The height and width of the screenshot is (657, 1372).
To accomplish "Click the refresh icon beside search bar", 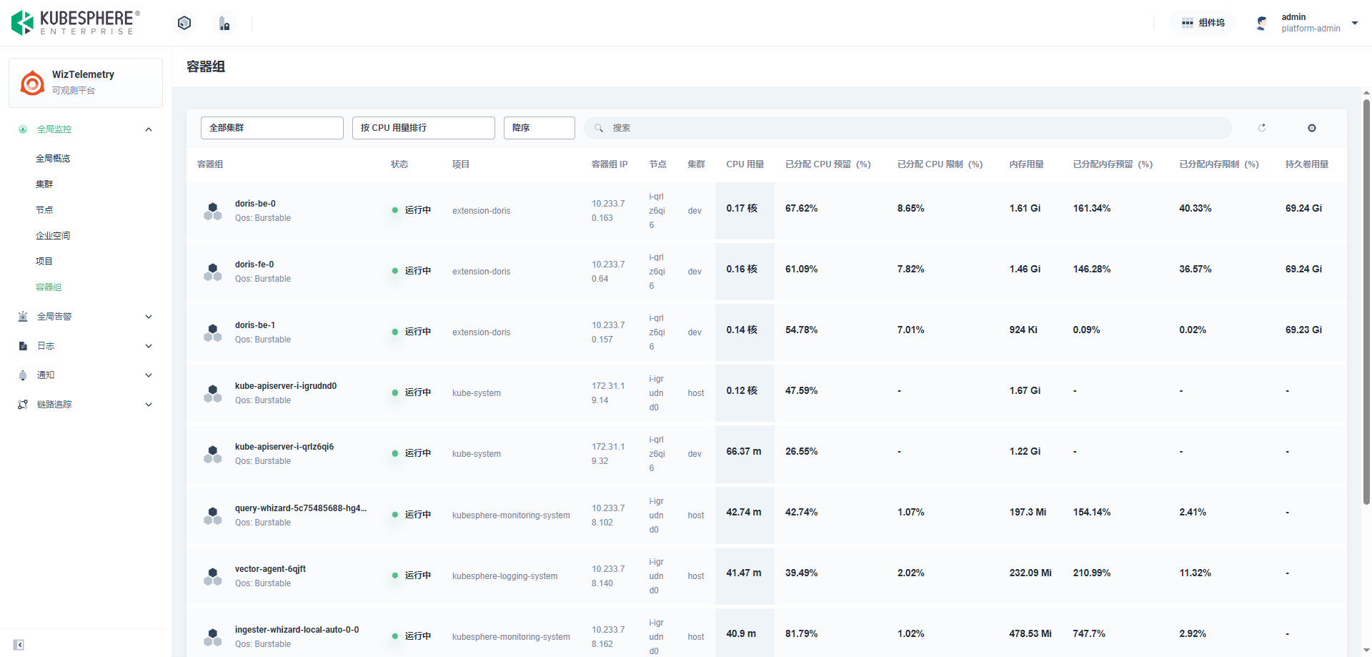I will point(1262,128).
